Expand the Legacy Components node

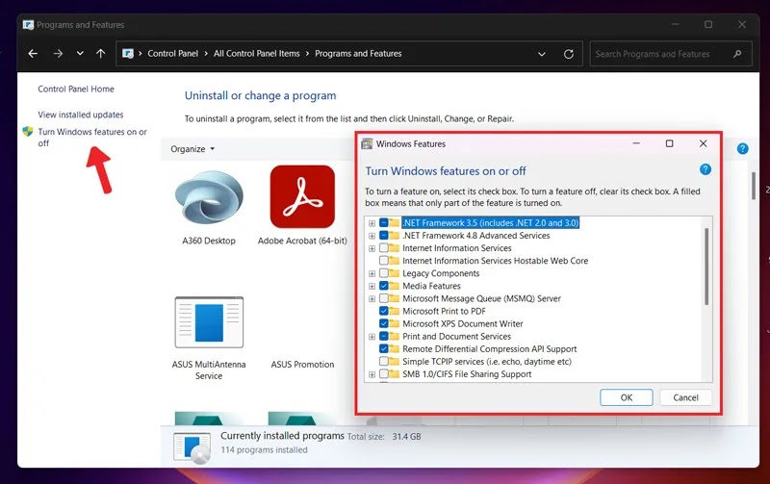(372, 273)
